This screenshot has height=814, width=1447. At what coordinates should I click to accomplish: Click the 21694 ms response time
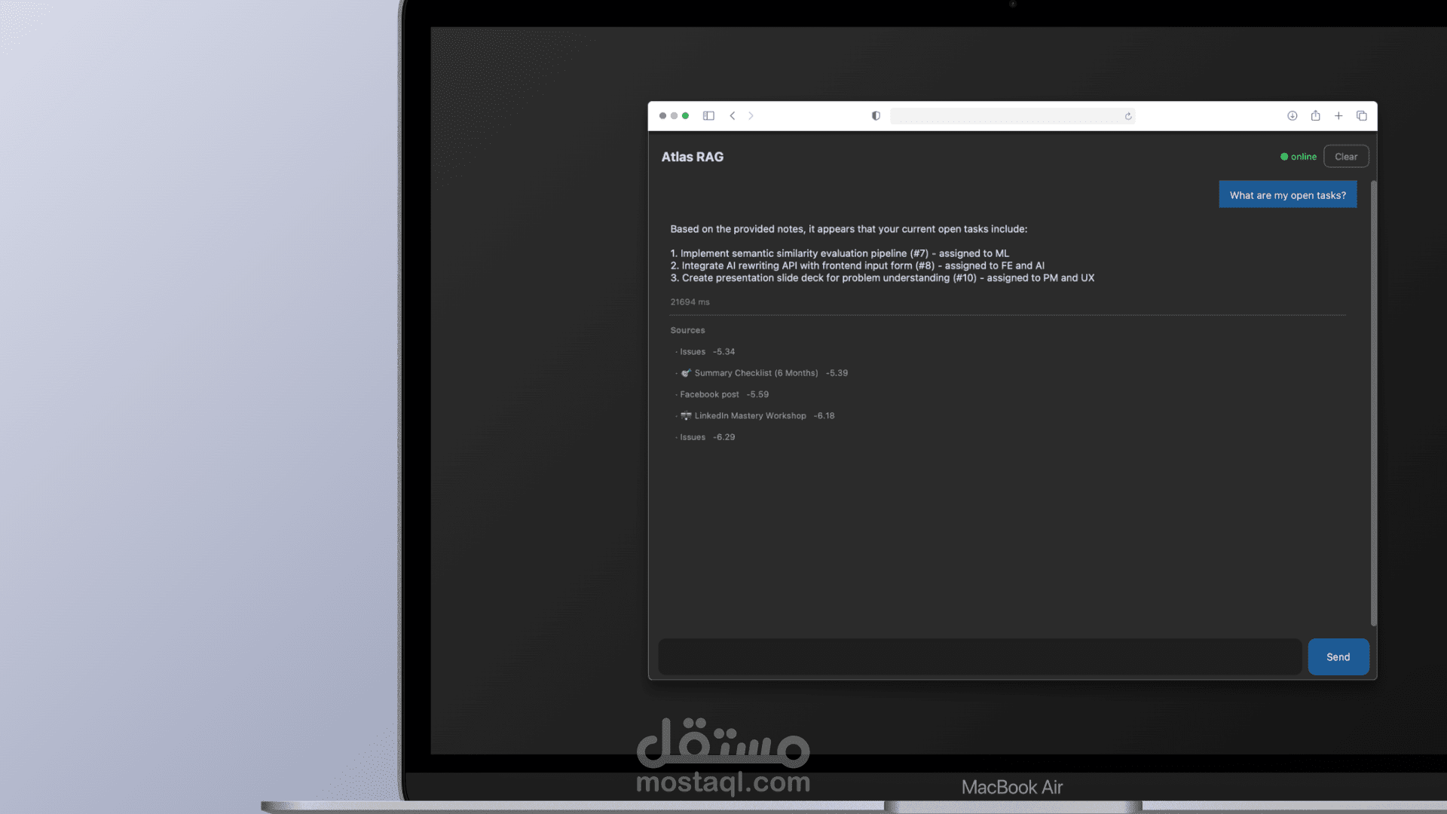690,301
